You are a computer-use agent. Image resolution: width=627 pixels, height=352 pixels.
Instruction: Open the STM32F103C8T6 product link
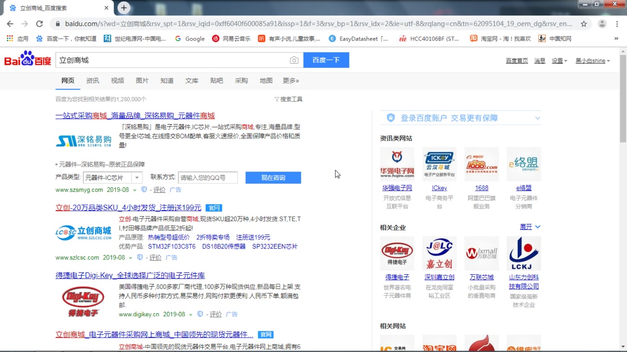172,246
